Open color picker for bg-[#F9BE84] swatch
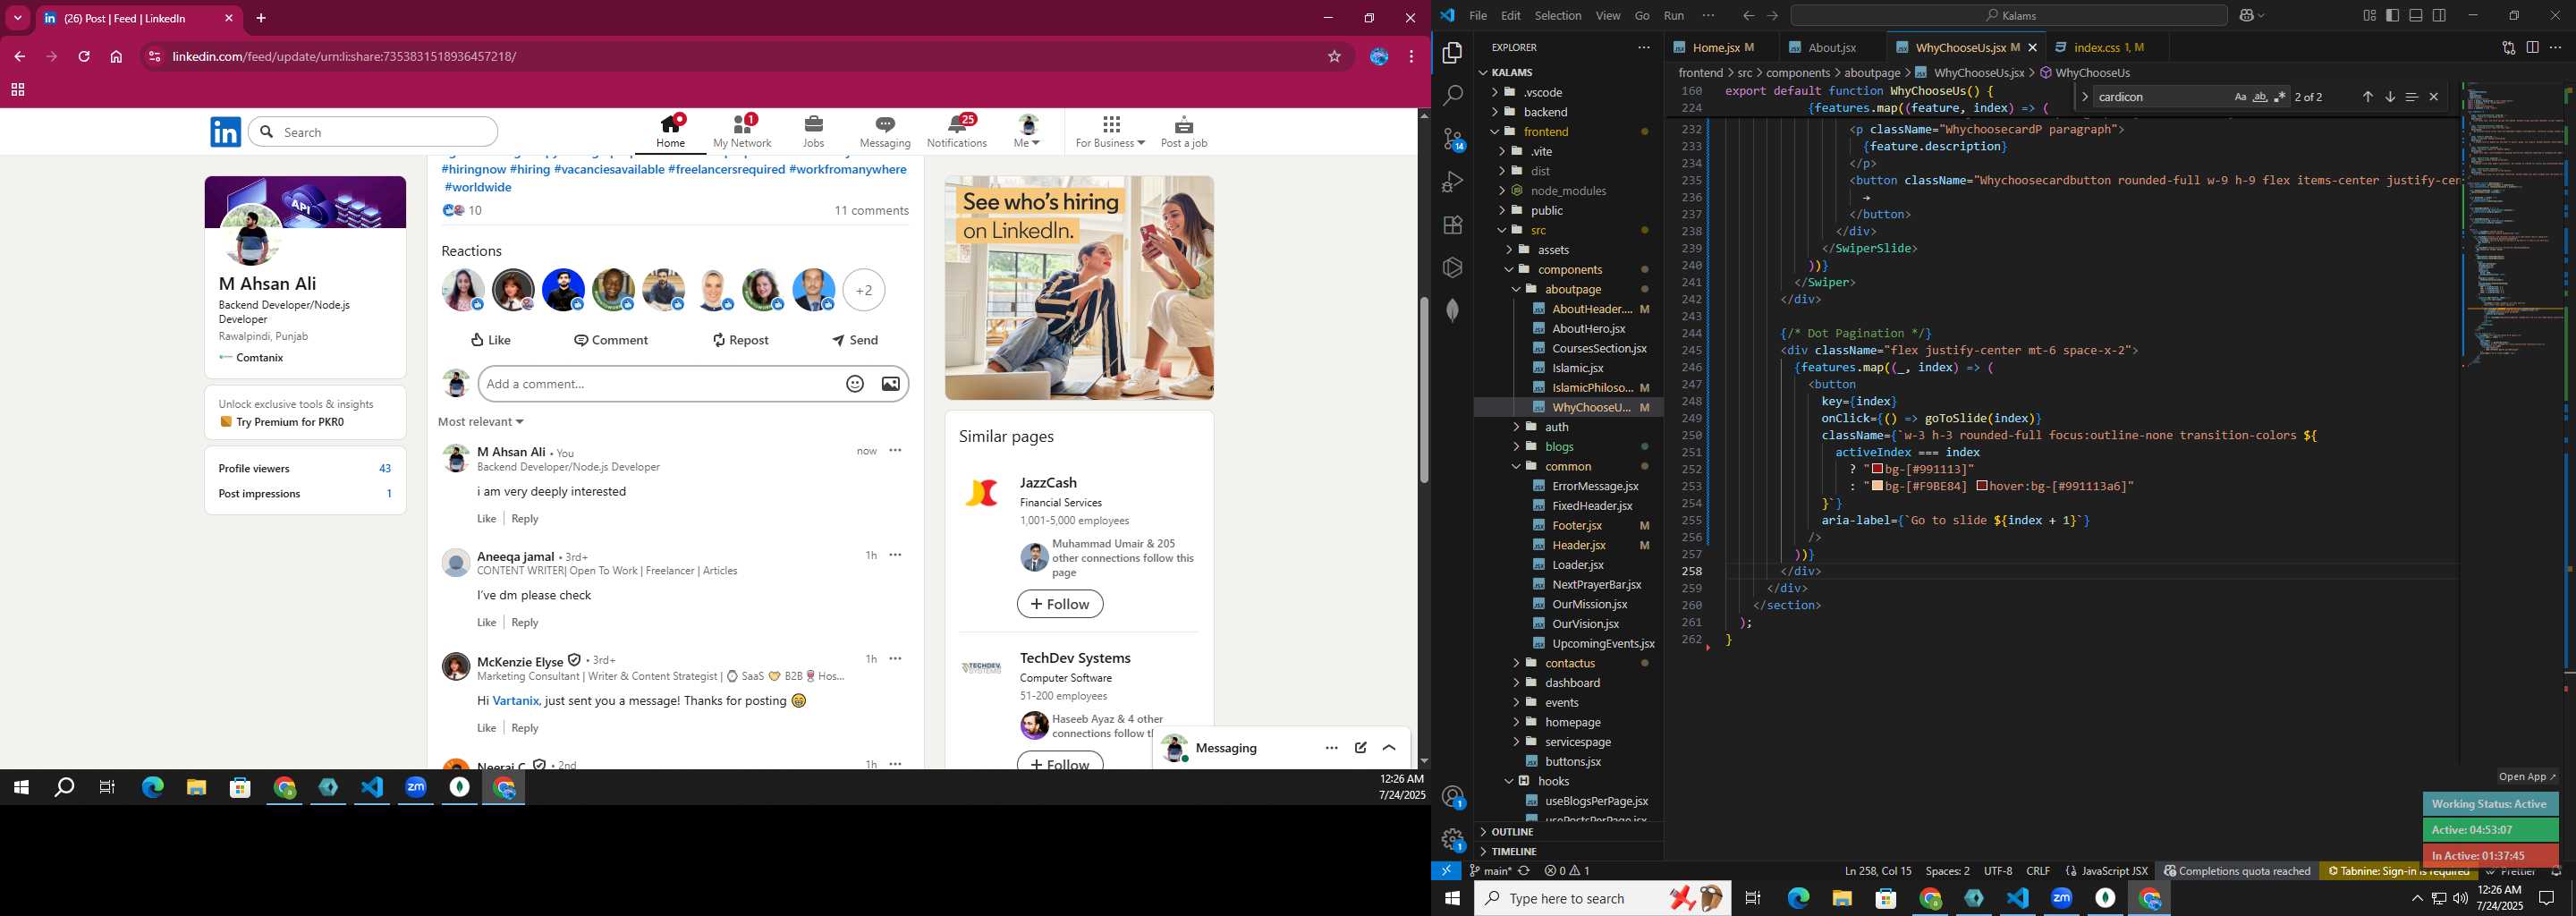 1877,486
